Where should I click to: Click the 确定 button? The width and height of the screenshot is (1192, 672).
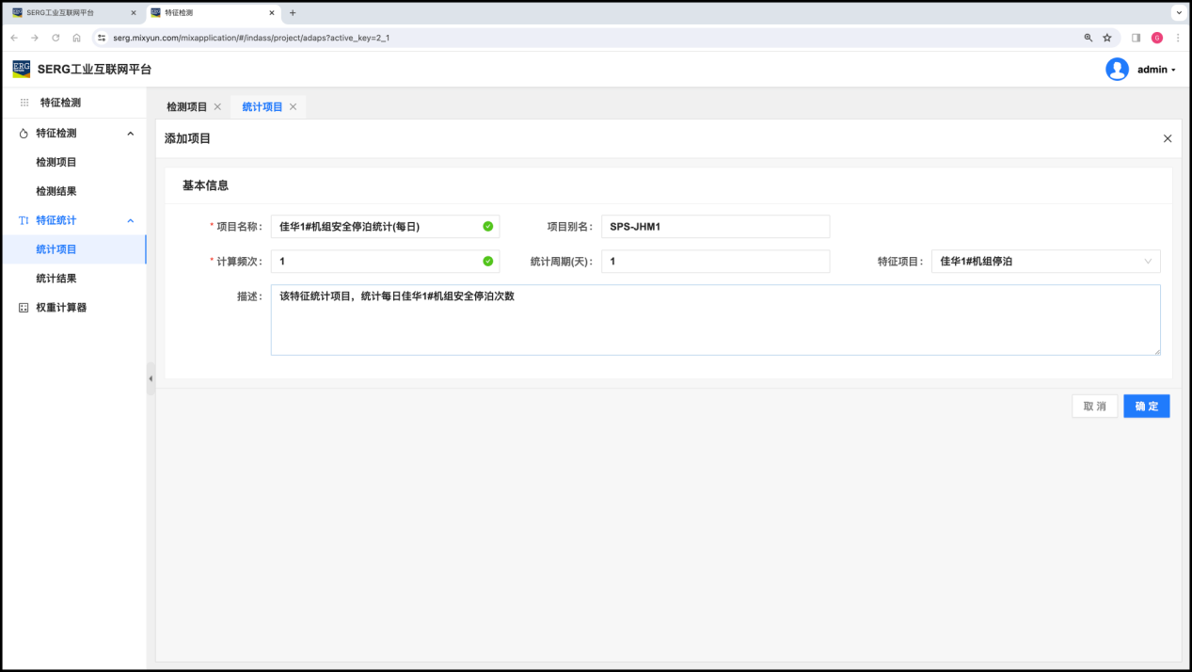pyautogui.click(x=1146, y=407)
